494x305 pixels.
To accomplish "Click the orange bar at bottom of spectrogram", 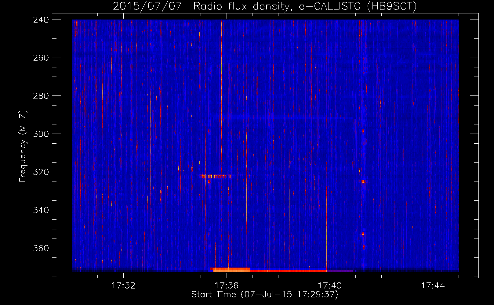I will [231, 270].
